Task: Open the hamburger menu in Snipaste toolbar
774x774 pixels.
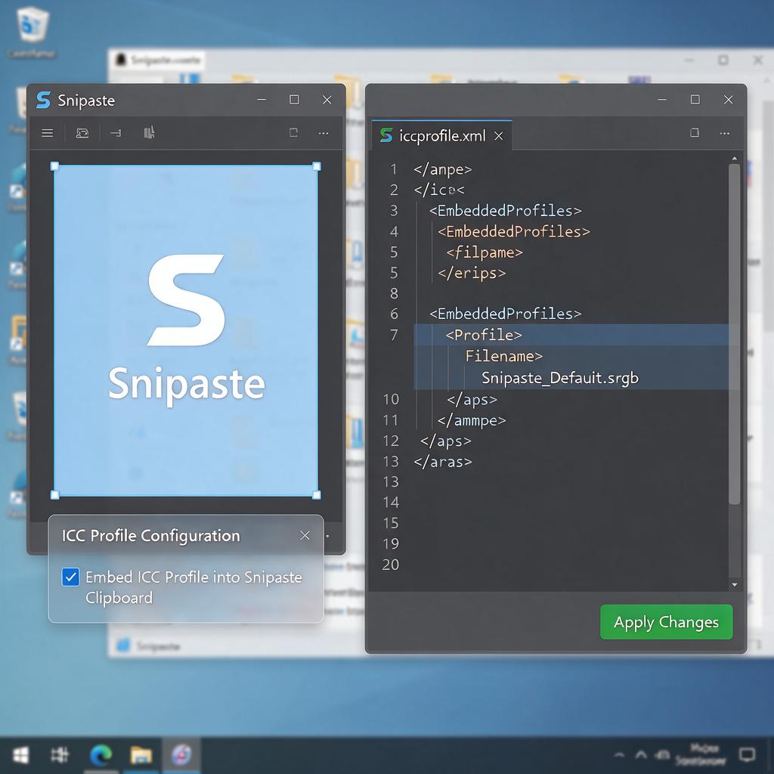Action: pos(48,133)
